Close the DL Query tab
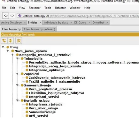Image resolution: width=139 pixels, height=122 pixels. pyautogui.click(x=89, y=23)
